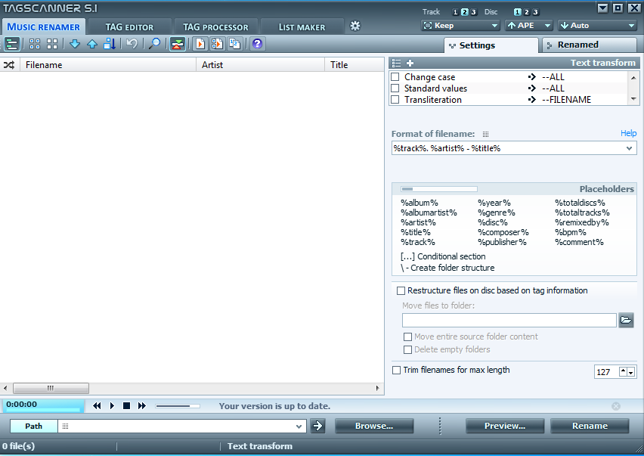This screenshot has width=644, height=456.
Task: Click the Preview button
Action: pos(505,426)
